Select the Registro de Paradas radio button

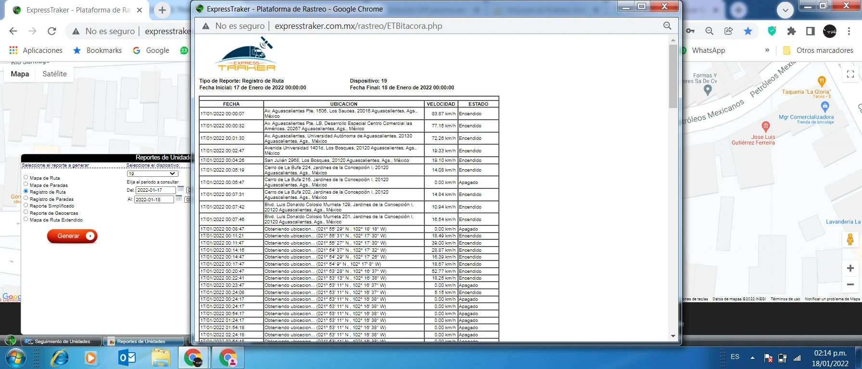click(26, 198)
